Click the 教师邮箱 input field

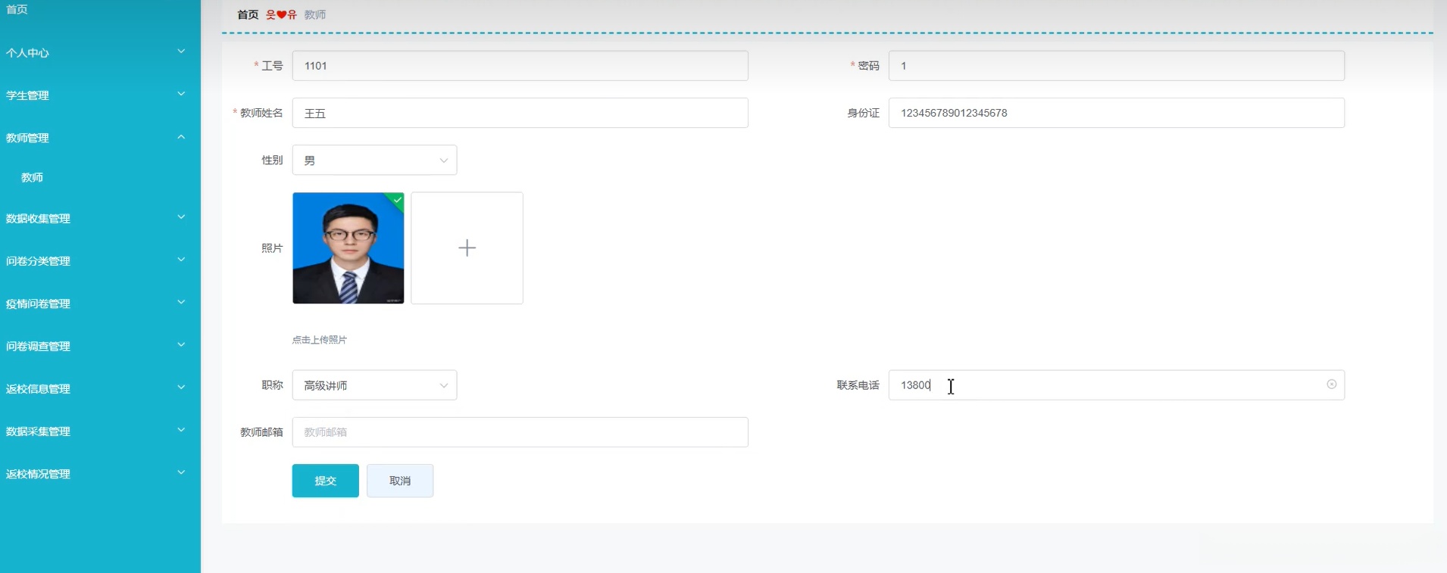(x=520, y=432)
